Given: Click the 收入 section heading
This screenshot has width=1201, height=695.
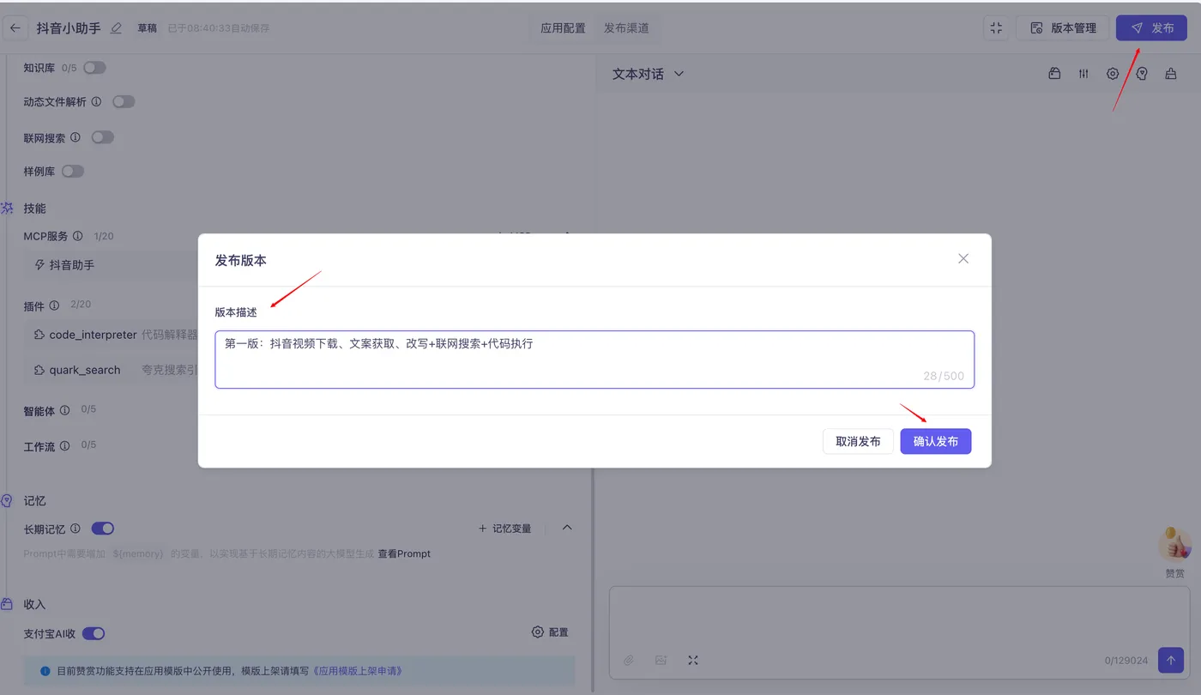Looking at the screenshot, I should [34, 605].
